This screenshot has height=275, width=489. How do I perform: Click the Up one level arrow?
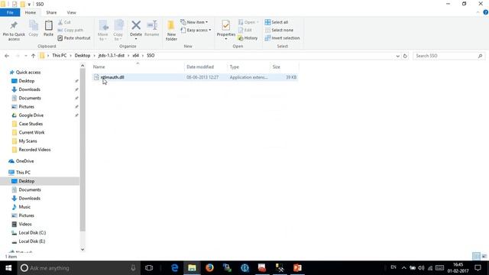coord(33,56)
